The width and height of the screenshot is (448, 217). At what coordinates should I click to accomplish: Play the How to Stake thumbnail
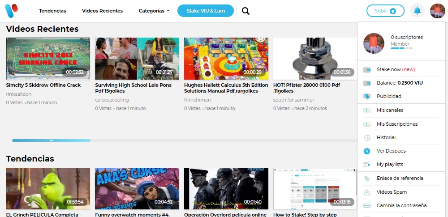315,189
